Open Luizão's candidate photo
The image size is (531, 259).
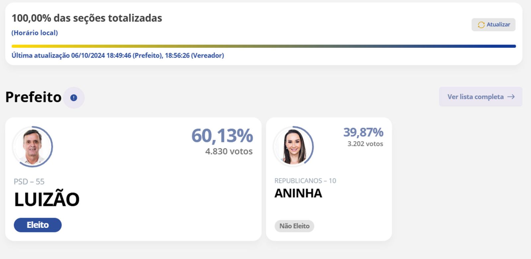click(33, 146)
